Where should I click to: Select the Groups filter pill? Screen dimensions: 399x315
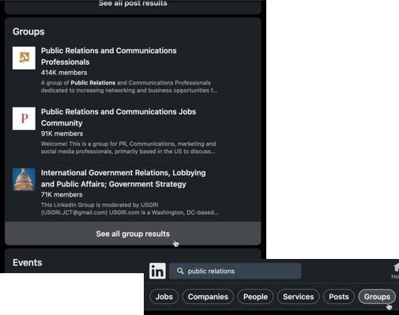[x=377, y=297]
